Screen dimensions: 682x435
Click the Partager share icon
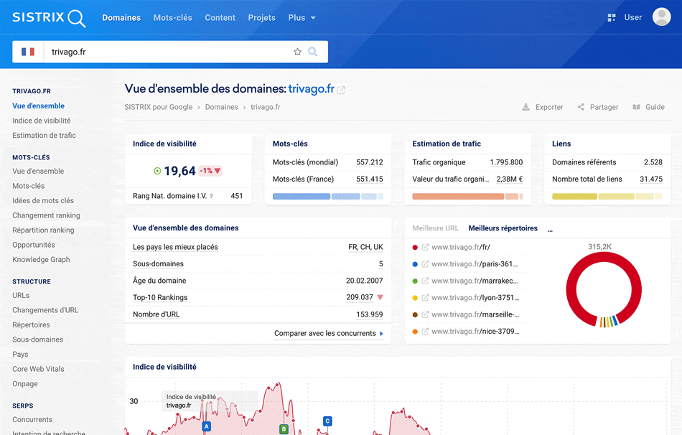pyautogui.click(x=581, y=107)
